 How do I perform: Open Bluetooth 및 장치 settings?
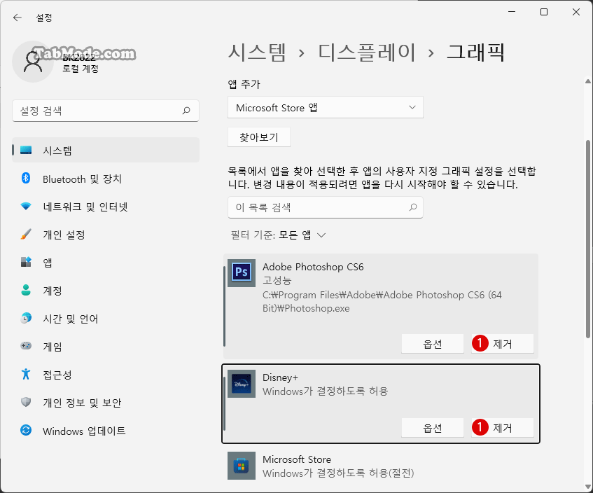(x=106, y=179)
